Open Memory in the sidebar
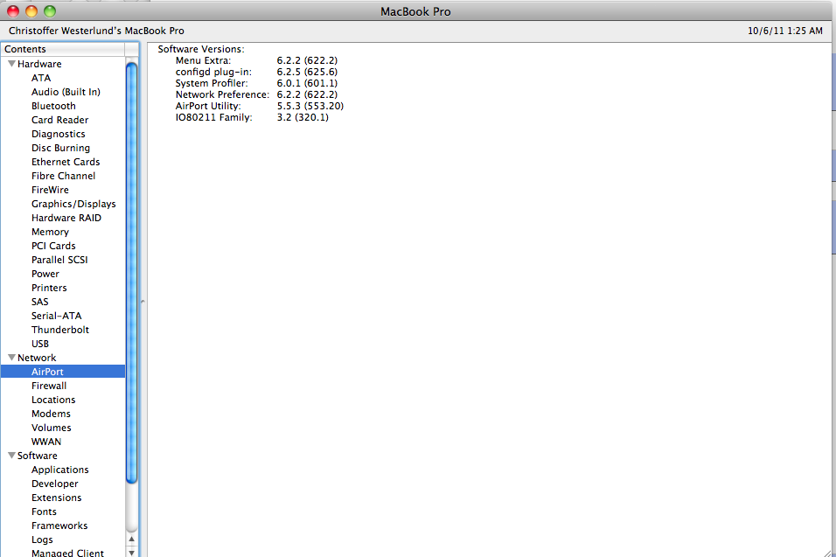The image size is (836, 557). coord(50,232)
